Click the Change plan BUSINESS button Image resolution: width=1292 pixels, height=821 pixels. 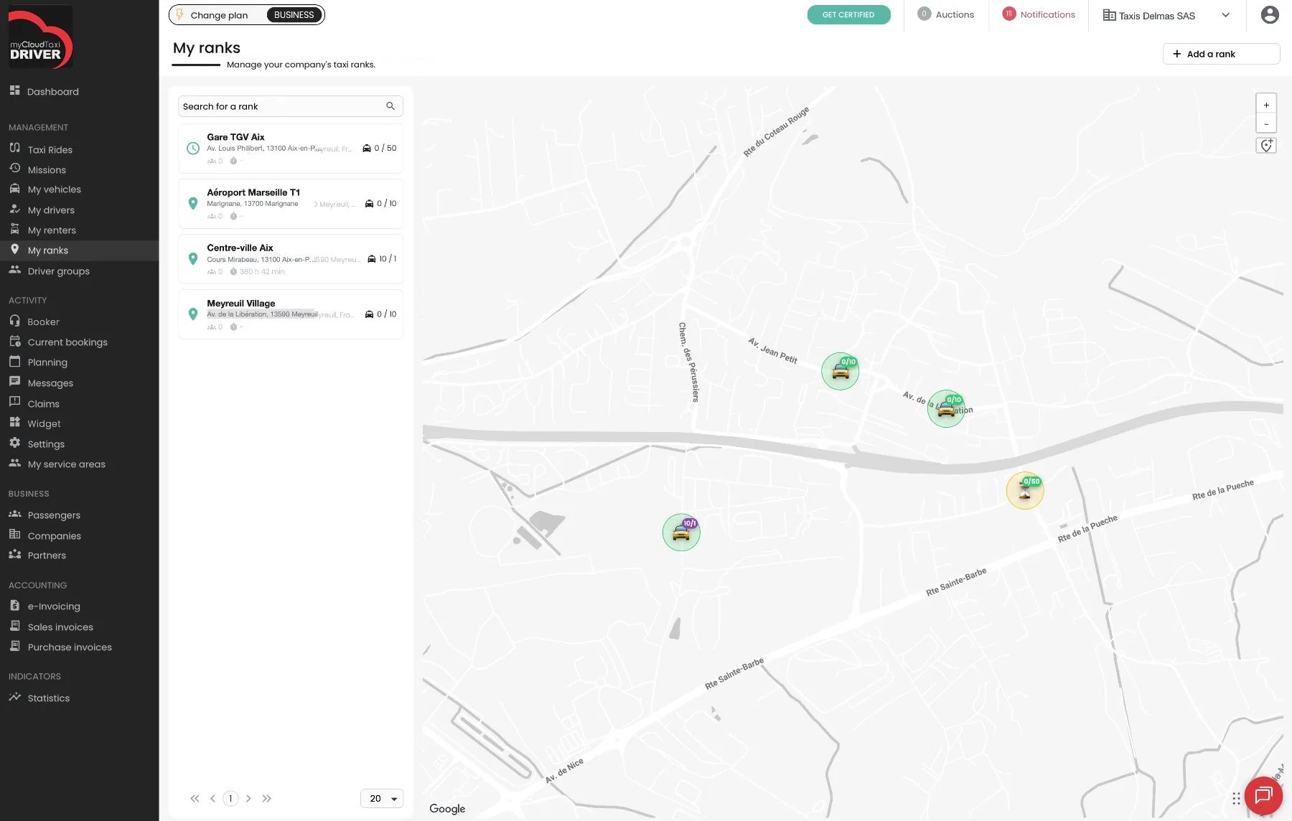pyautogui.click(x=246, y=15)
